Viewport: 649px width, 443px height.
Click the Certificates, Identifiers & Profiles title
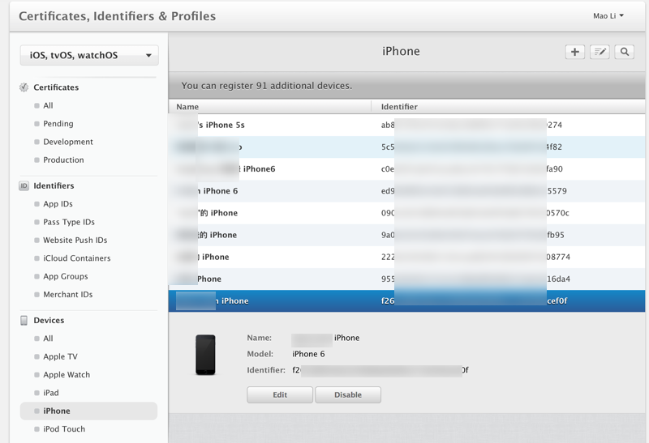pos(118,16)
